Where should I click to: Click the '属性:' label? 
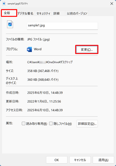(9, 123)
